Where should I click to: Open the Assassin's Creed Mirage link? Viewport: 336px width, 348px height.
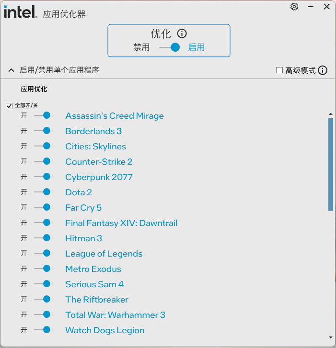[115, 116]
